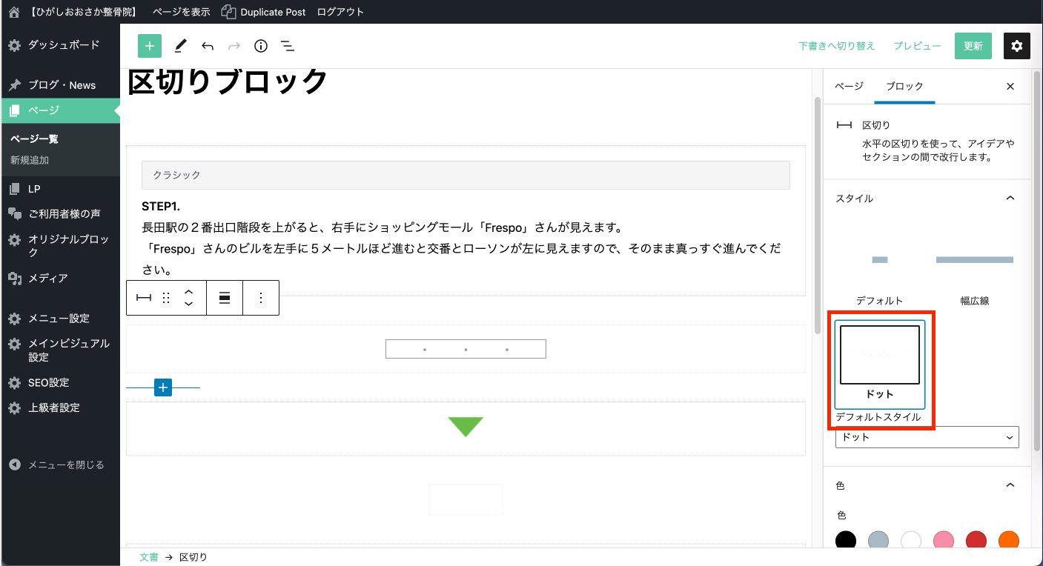Switch to the ページ sidebar tab
Screen dimensions: 1043x566
click(x=849, y=86)
